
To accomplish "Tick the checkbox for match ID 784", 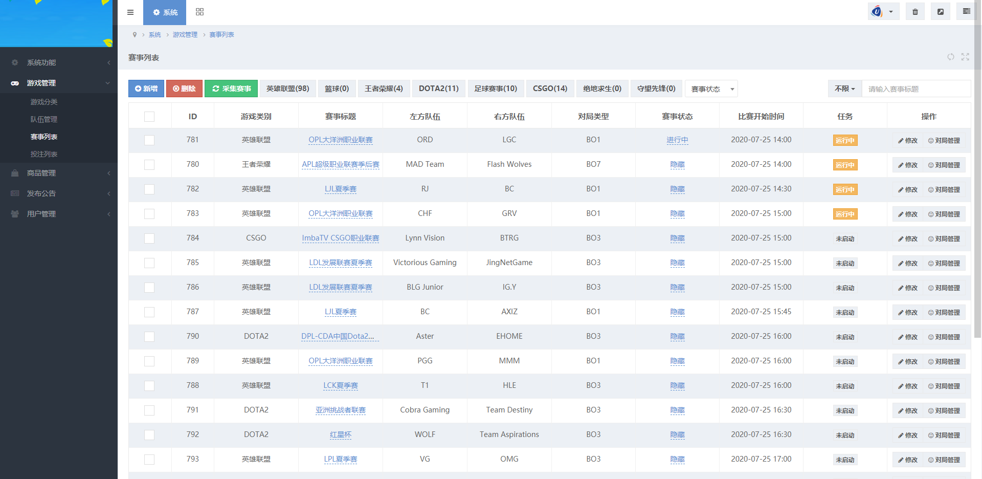I will click(x=149, y=238).
